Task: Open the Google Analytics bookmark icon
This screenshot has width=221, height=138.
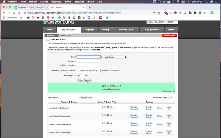Action: click(x=94, y=18)
